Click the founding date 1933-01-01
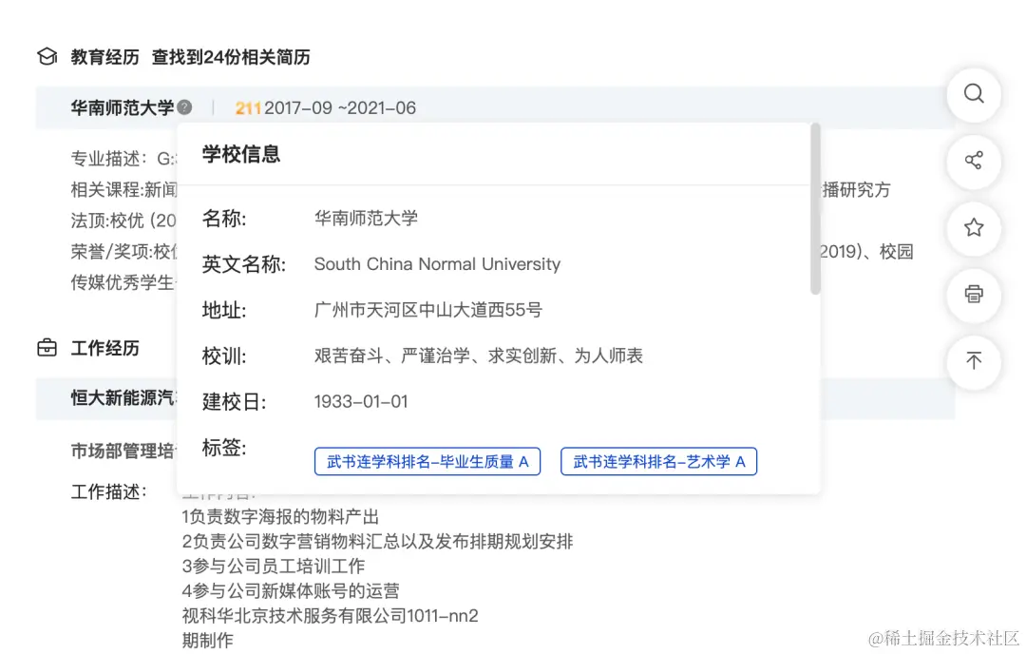Viewport: 1026px width, 654px height. (x=361, y=401)
